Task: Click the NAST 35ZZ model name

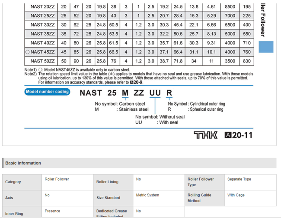Action: tap(42, 34)
